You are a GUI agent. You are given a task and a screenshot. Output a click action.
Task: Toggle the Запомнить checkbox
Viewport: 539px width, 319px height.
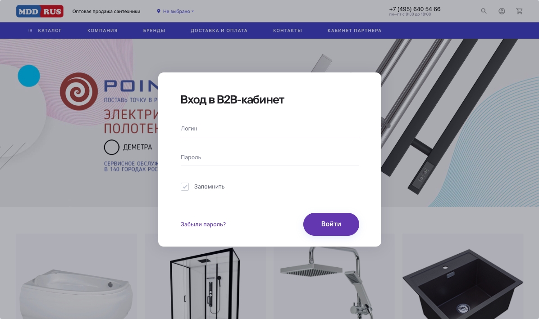(x=185, y=187)
